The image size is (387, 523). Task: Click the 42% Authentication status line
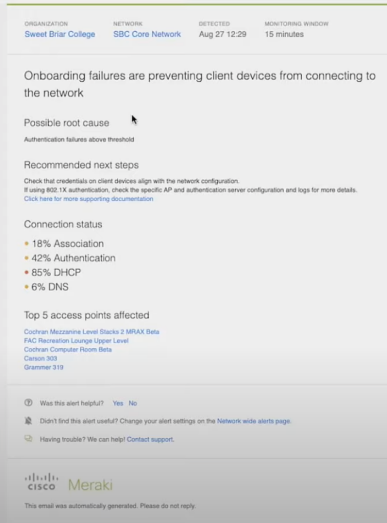pos(74,258)
